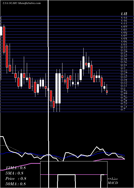Screen dimensions: 134x188
Task: Click the USA SGMO chart title text
Action: click(22, 3)
